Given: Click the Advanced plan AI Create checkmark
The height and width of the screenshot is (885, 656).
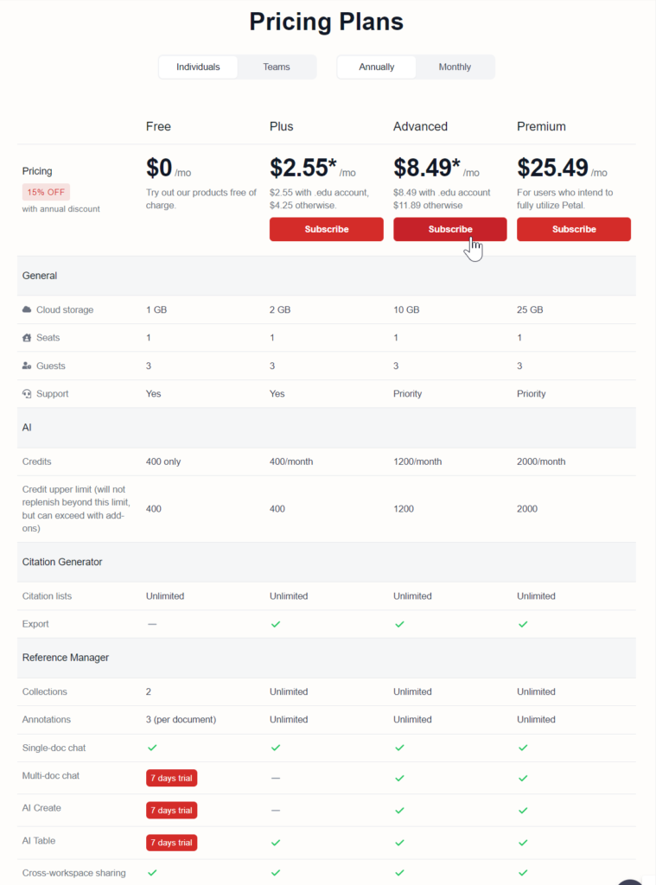Looking at the screenshot, I should tap(399, 811).
